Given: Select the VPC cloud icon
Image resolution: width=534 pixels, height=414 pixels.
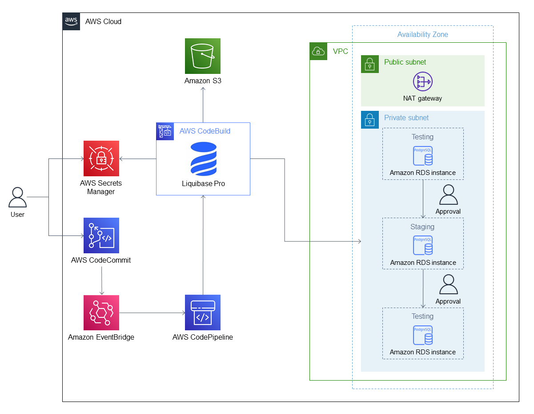Looking at the screenshot, I should point(318,51).
